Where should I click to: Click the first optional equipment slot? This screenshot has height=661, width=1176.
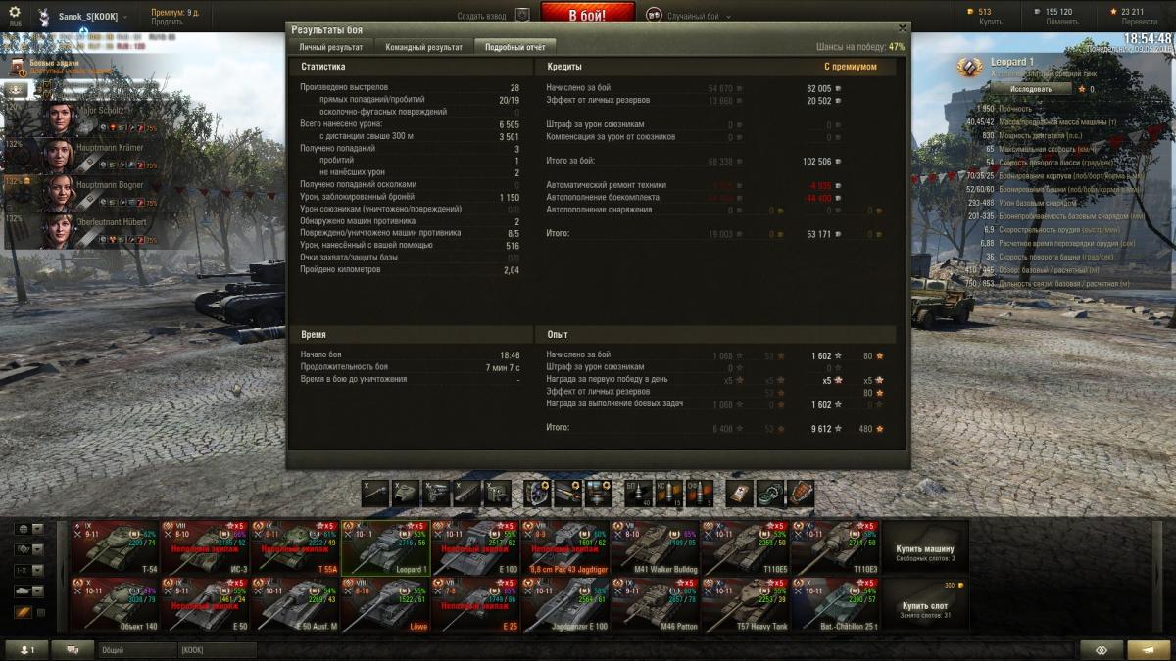(x=537, y=494)
